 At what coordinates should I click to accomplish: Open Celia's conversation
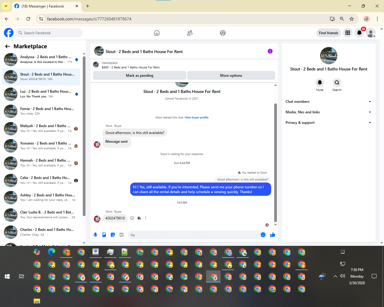[41, 180]
